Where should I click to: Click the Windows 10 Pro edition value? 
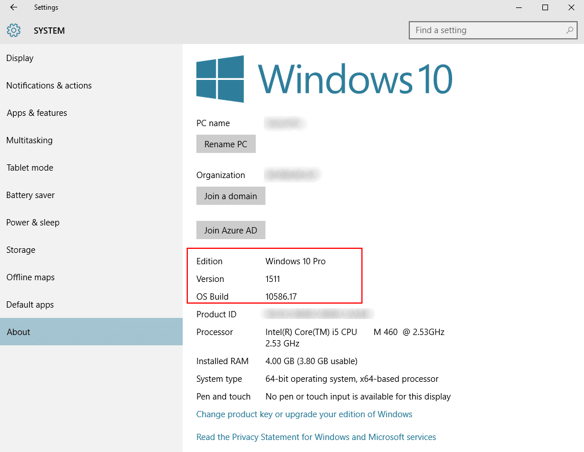[x=295, y=261]
